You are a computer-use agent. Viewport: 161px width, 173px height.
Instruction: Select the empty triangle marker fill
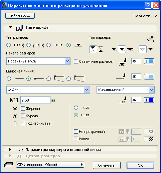143,49
